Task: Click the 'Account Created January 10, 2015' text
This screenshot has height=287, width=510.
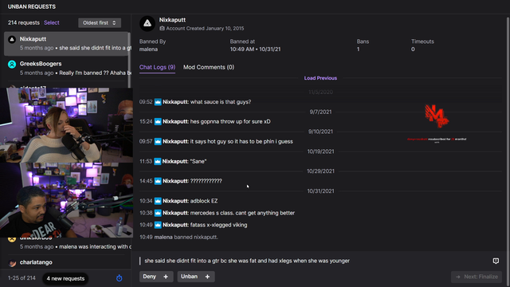Action: (205, 29)
